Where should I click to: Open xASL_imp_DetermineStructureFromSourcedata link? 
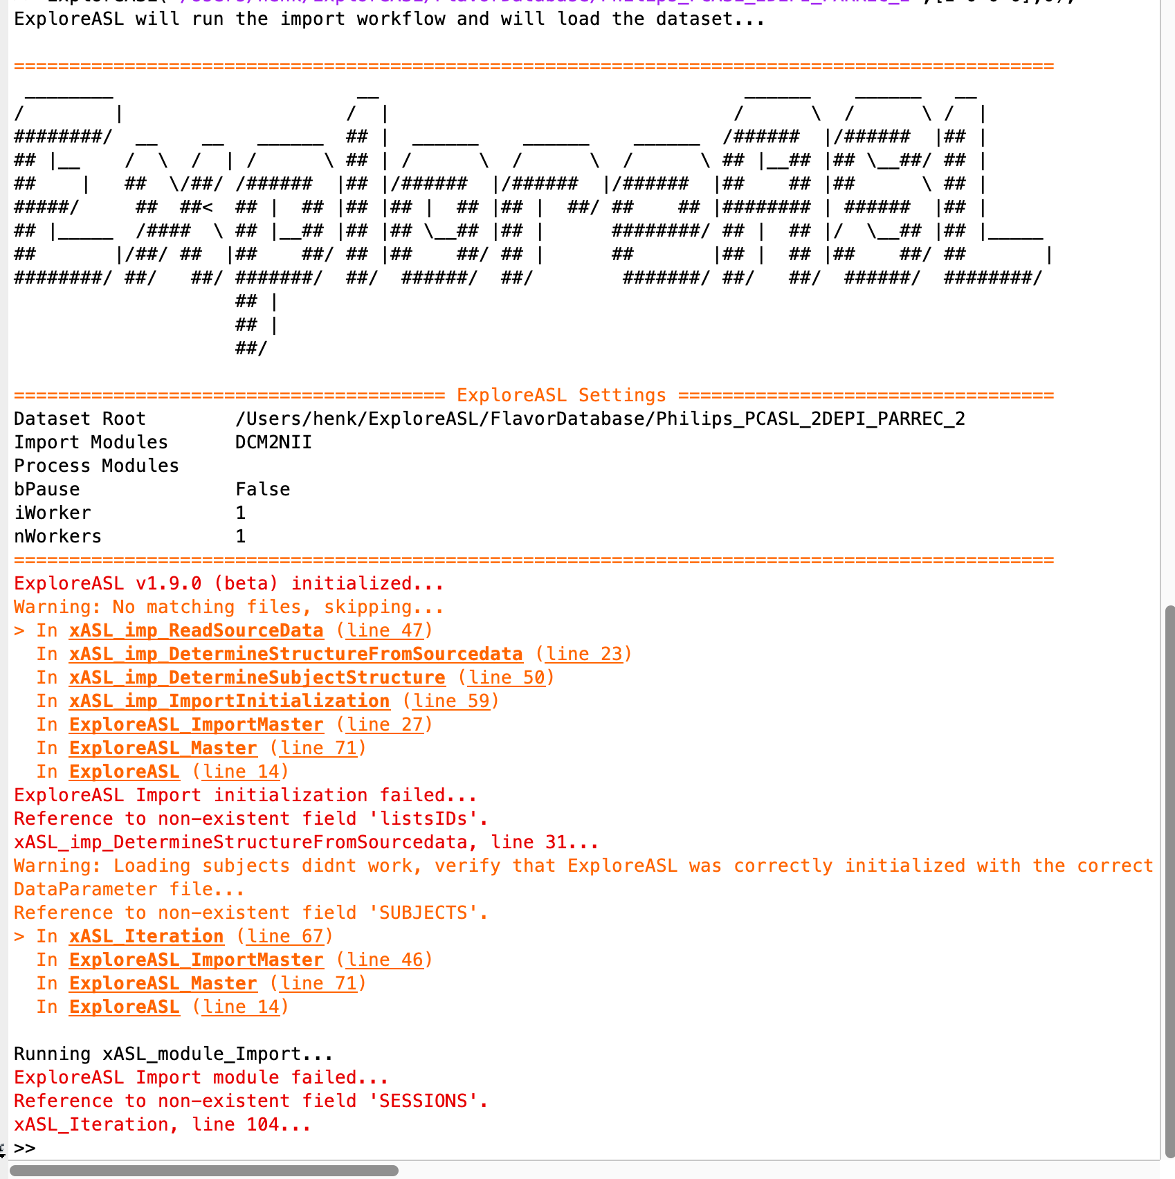(x=295, y=654)
